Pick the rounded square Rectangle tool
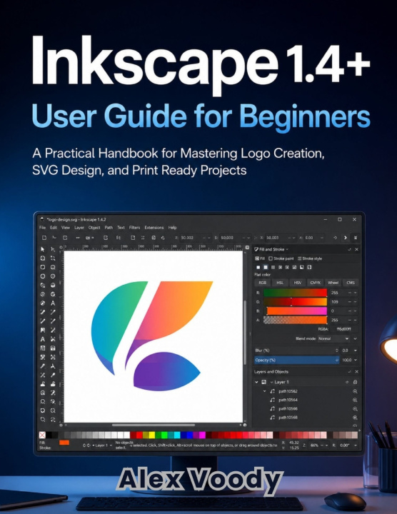397x514 pixels. [x=43, y=267]
